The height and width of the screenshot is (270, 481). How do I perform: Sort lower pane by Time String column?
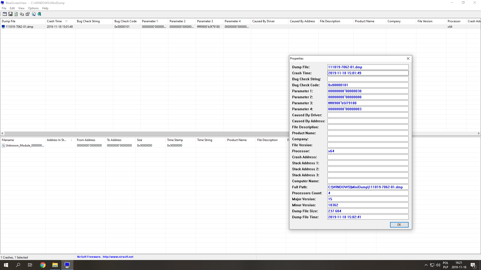[x=210, y=140]
